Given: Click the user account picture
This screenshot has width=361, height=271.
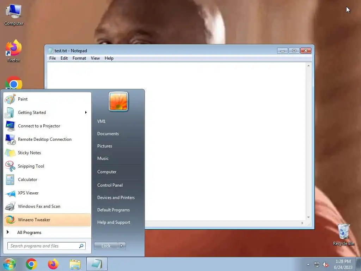Looking at the screenshot, I should [118, 101].
